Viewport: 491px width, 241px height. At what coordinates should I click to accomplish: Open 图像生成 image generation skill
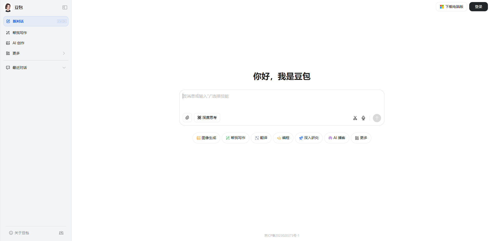click(206, 138)
